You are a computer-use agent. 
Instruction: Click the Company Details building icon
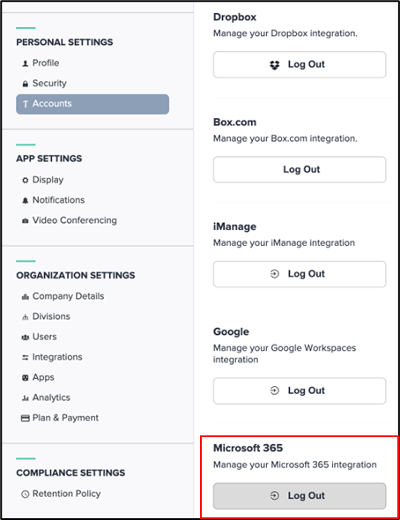26,296
